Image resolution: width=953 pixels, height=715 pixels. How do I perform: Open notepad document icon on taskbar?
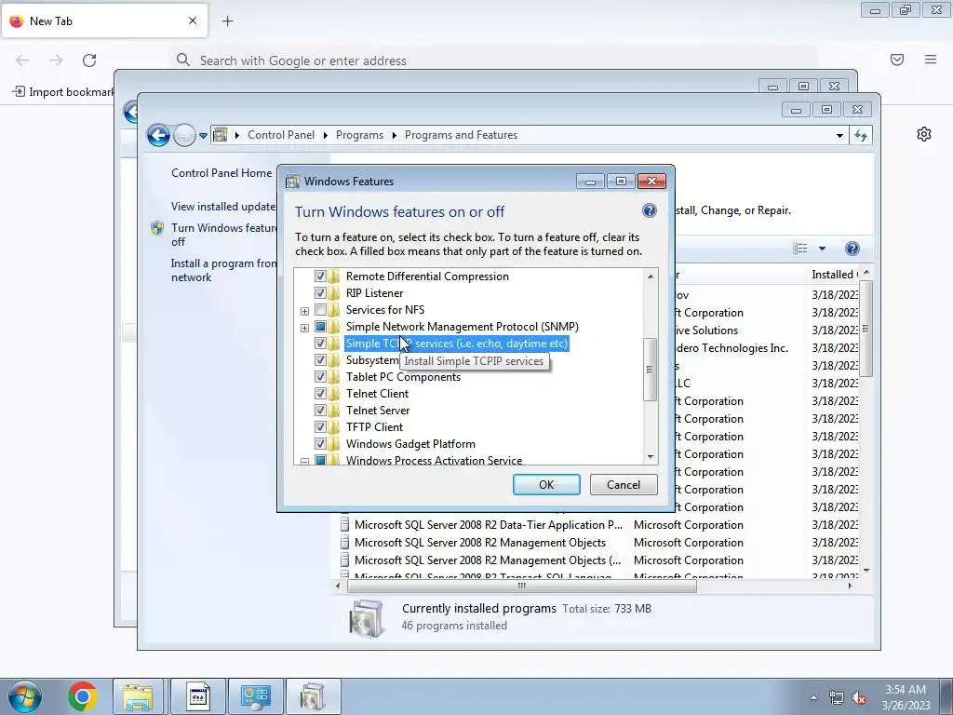[x=198, y=696]
